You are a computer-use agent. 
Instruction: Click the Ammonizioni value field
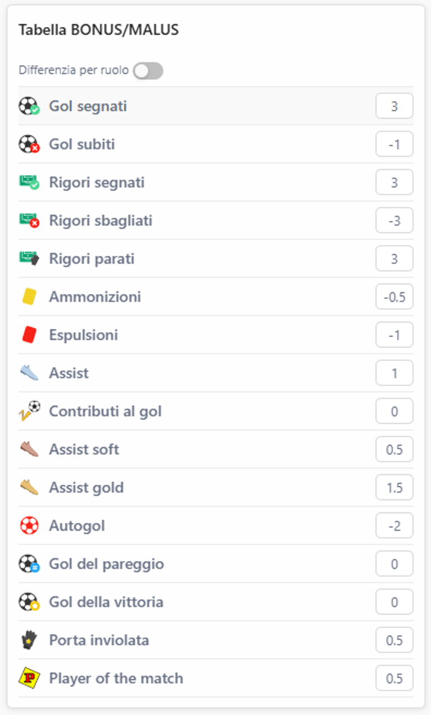pyautogui.click(x=394, y=297)
